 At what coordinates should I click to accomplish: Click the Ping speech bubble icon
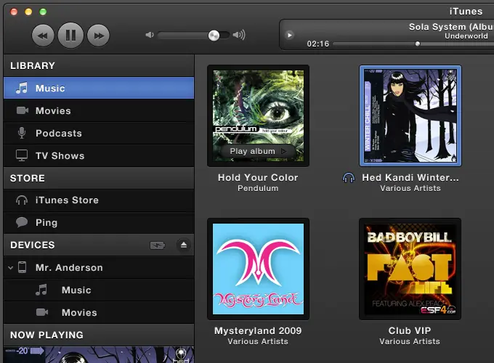(x=22, y=222)
